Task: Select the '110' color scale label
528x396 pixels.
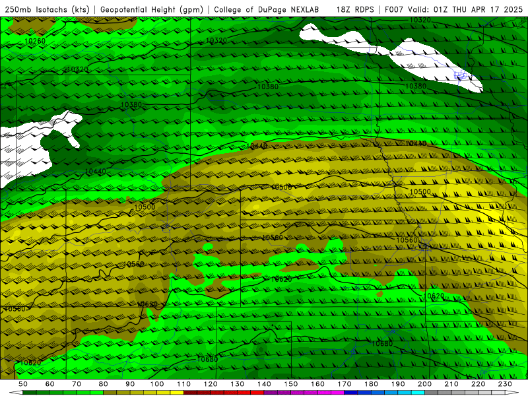Action: pyautogui.click(x=184, y=384)
